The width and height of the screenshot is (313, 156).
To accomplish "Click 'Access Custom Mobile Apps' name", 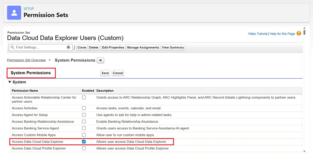I will point(34,135).
